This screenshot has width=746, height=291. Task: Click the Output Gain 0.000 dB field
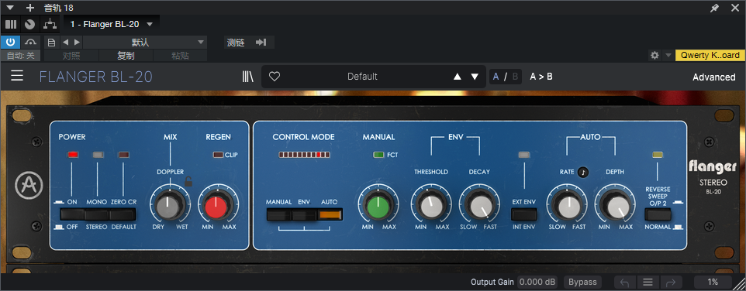tap(537, 282)
